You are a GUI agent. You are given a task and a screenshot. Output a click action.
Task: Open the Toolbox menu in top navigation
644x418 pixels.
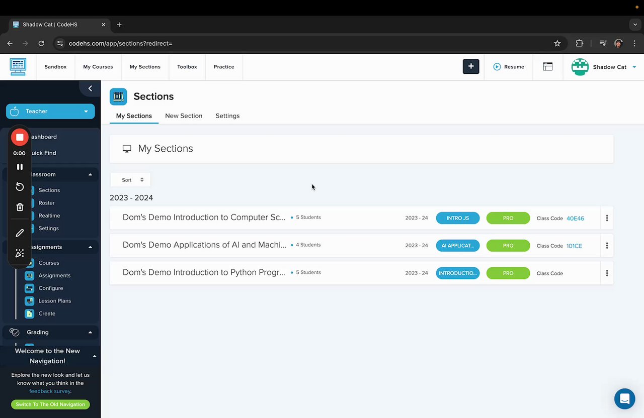pyautogui.click(x=187, y=67)
